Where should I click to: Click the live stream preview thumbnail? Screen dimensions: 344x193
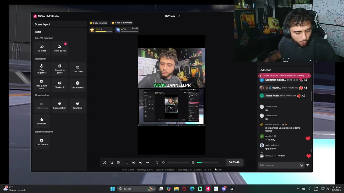171,95
